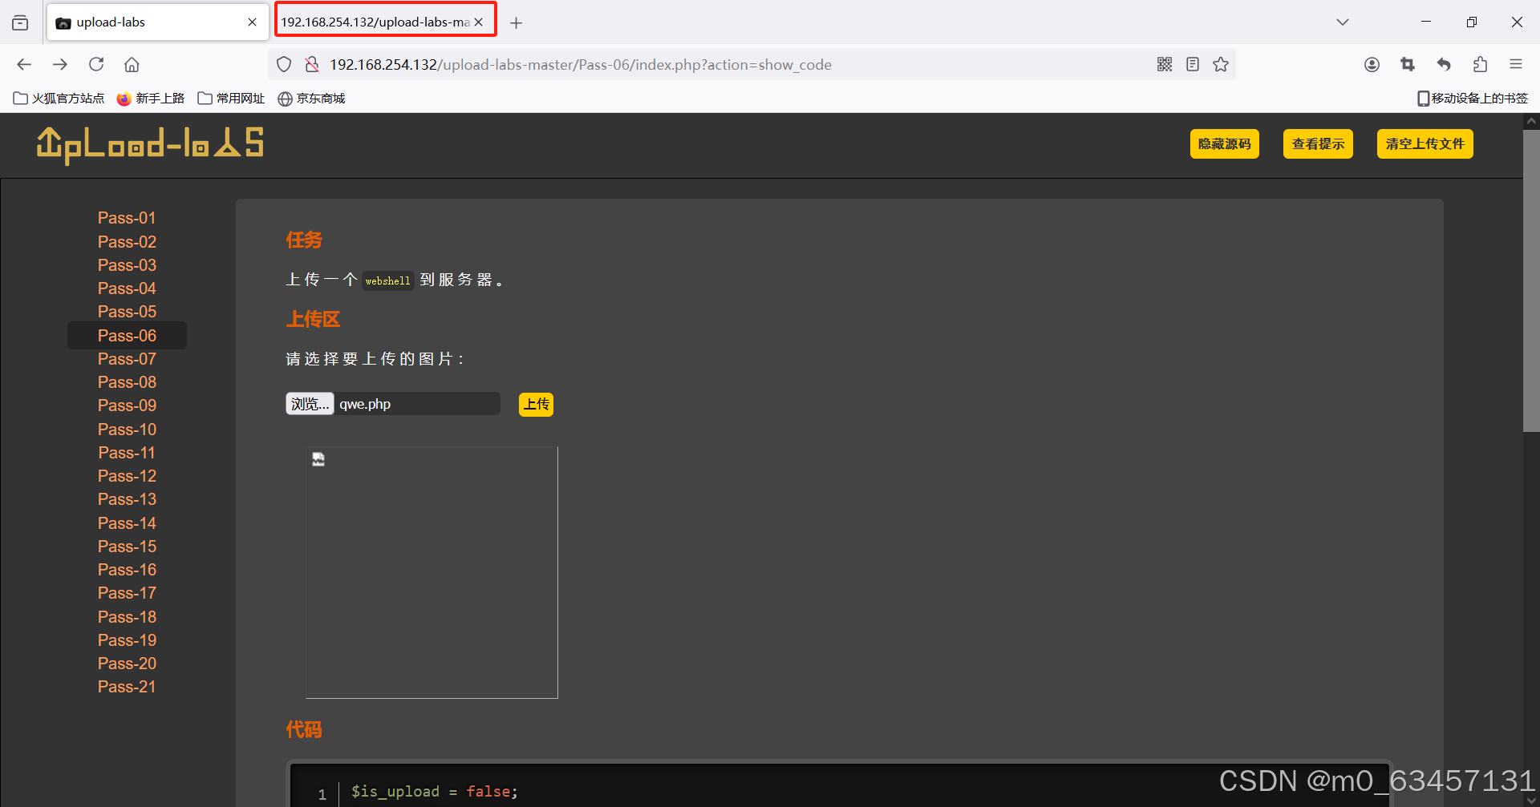The height and width of the screenshot is (807, 1540).
Task: Click the scrollbar up arrow
Action: 1531,122
